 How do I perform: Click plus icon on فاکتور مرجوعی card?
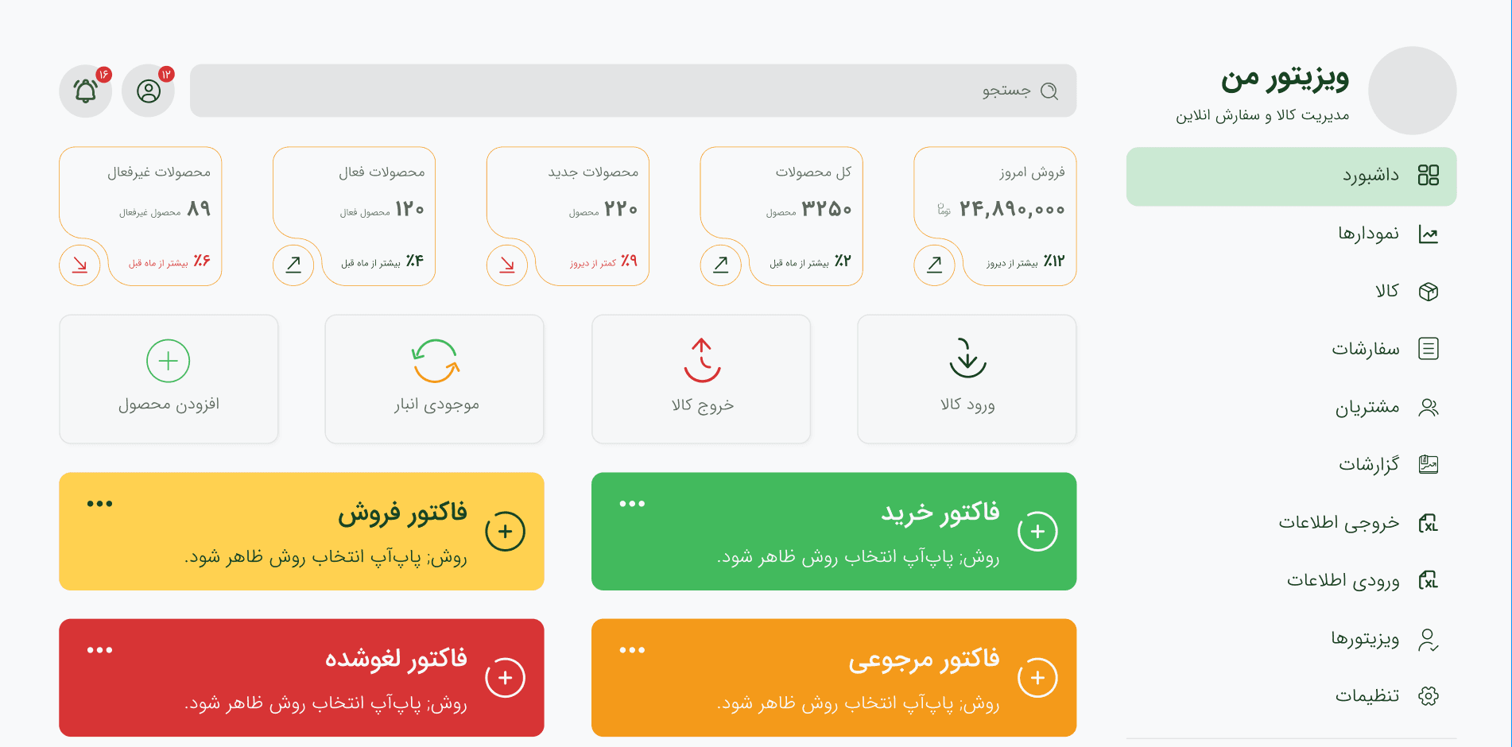pos(1037,678)
